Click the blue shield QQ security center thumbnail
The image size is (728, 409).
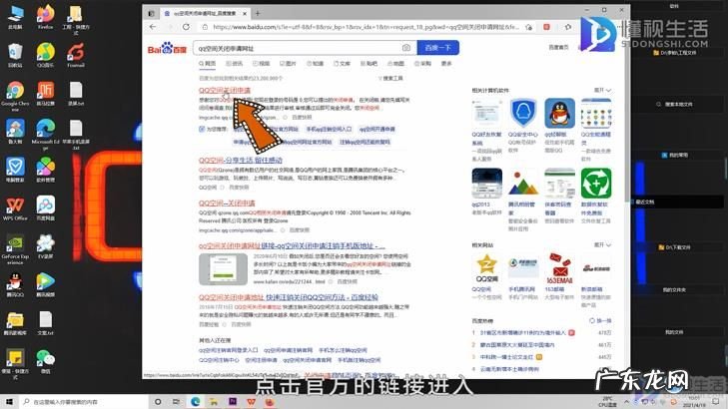pyautogui.click(x=523, y=113)
